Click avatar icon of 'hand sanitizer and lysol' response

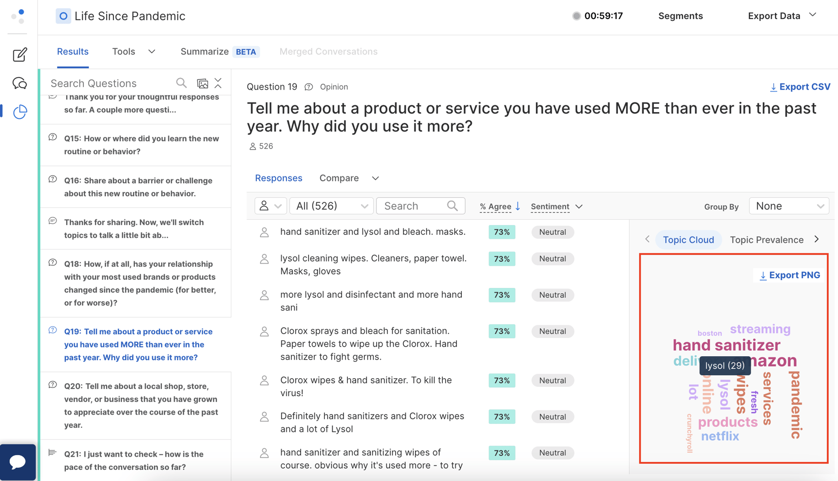(x=265, y=232)
